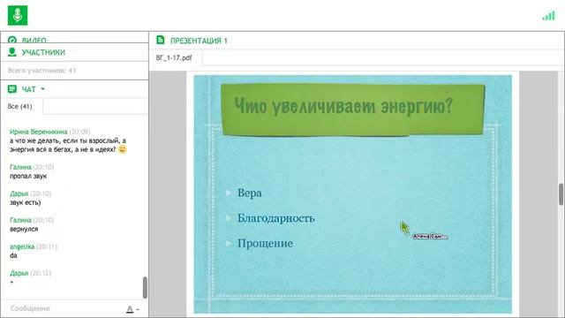565x318 pixels.
Task: Click sender name angelika in chat
Action: (22, 246)
